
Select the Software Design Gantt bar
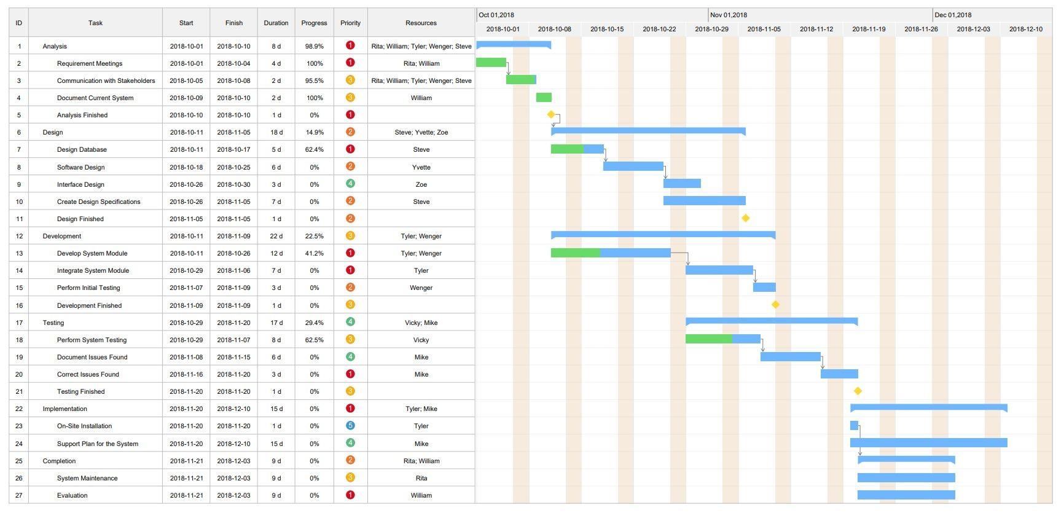[x=633, y=166]
